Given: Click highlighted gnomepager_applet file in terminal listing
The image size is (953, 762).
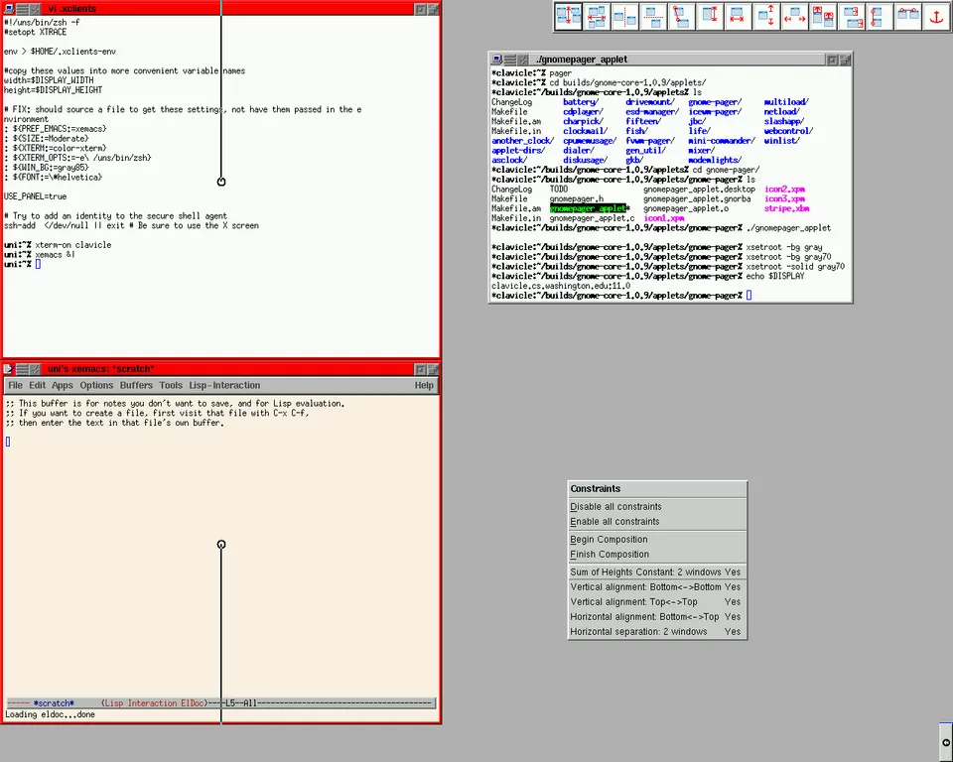Looking at the screenshot, I should click(x=588, y=208).
